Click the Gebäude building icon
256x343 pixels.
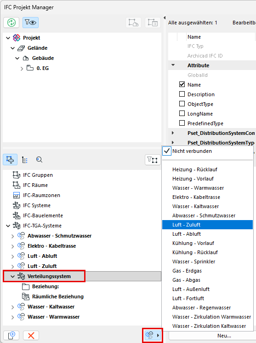(x=26, y=58)
